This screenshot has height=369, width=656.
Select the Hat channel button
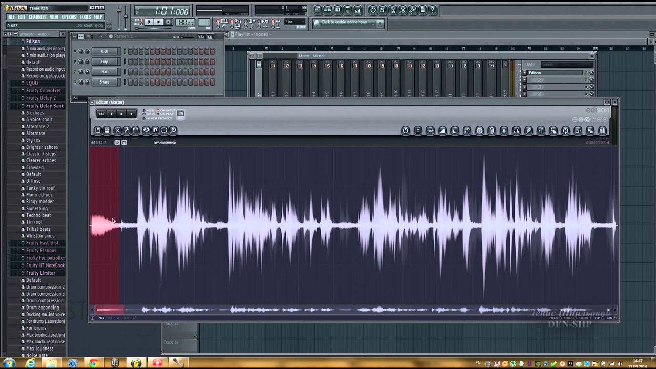105,72
